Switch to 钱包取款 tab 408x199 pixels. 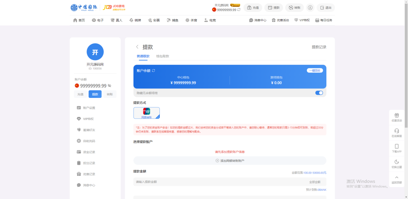[163, 57]
